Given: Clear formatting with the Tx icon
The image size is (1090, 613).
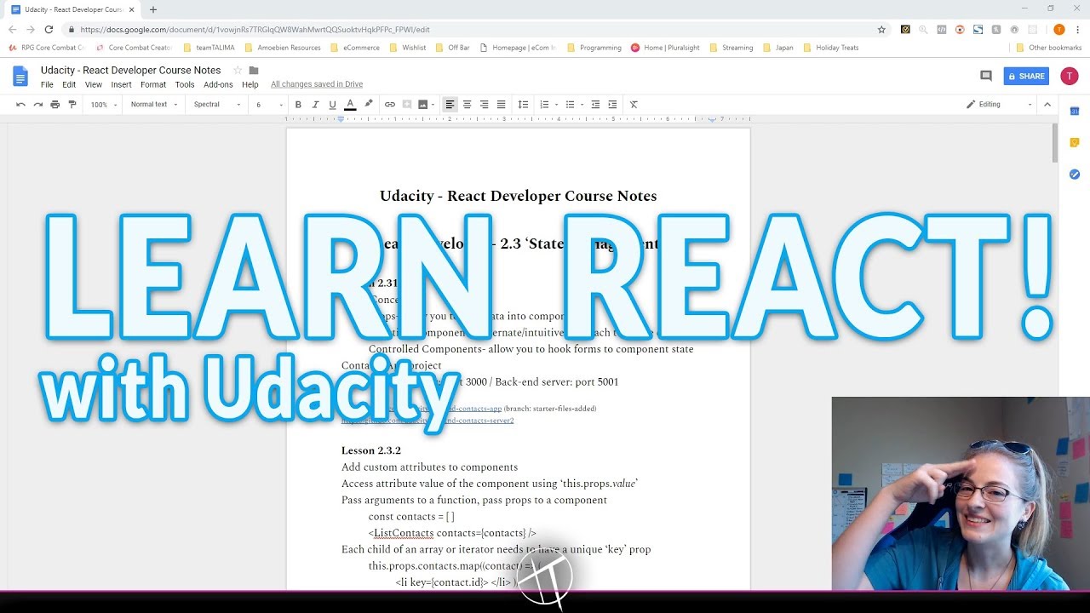Looking at the screenshot, I should (x=634, y=105).
